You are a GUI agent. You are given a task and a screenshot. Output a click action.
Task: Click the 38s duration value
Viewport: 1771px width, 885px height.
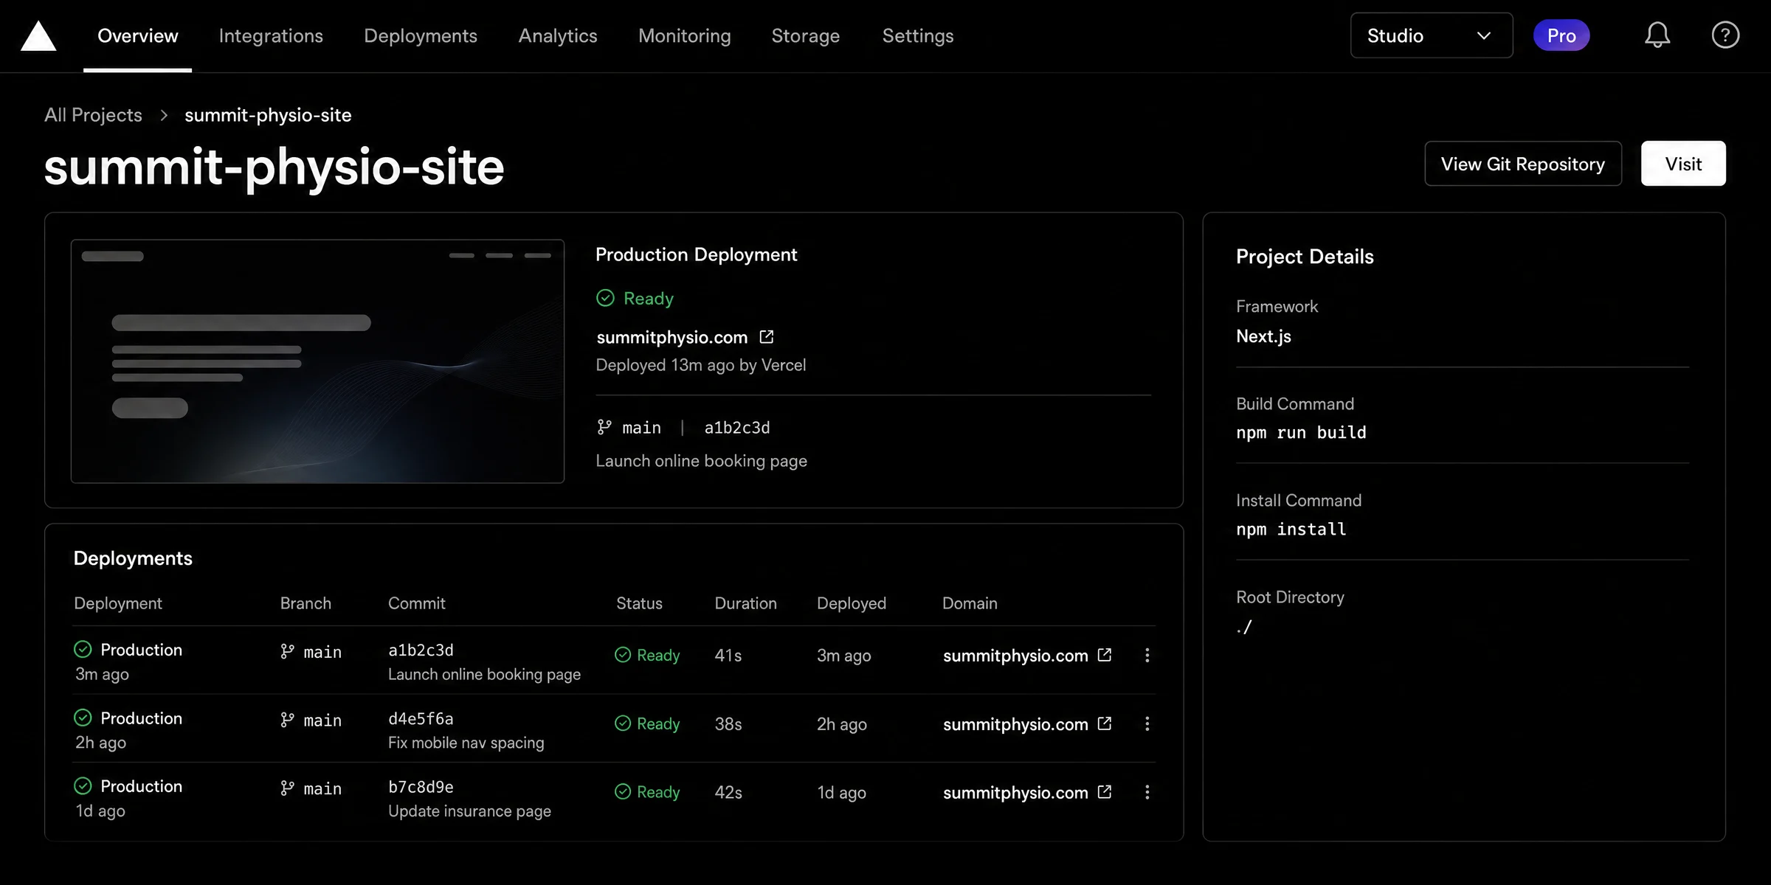point(728,724)
